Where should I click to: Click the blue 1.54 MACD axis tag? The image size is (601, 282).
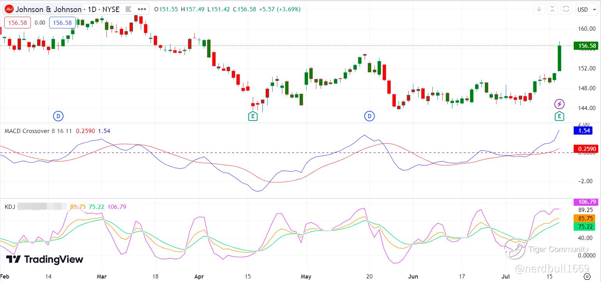pyautogui.click(x=583, y=131)
